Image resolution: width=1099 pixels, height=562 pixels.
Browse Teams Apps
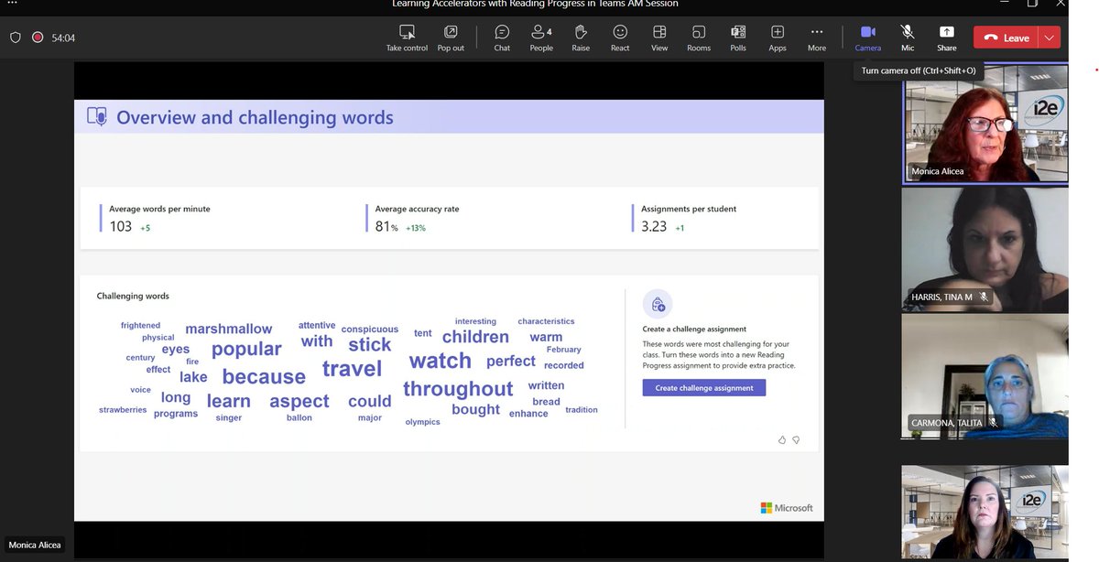coord(777,37)
